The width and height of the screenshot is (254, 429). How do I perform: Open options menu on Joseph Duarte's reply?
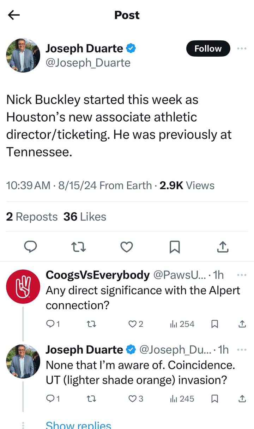pos(242,350)
